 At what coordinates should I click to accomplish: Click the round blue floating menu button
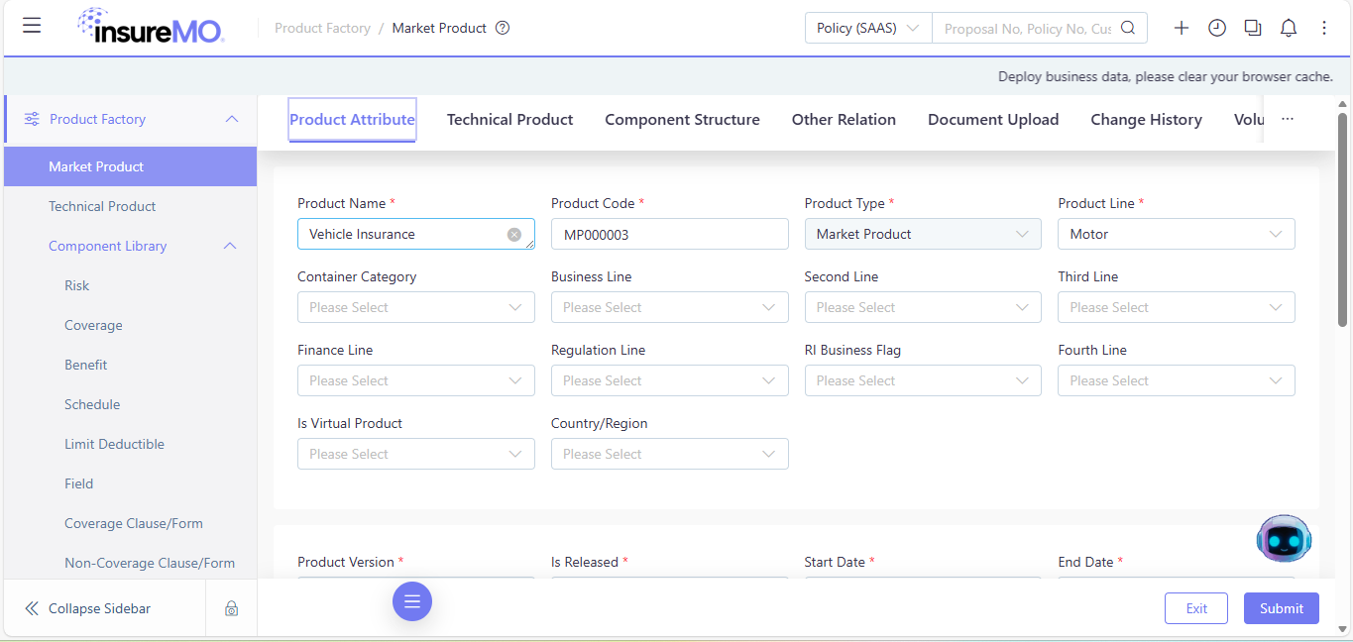pos(412,601)
